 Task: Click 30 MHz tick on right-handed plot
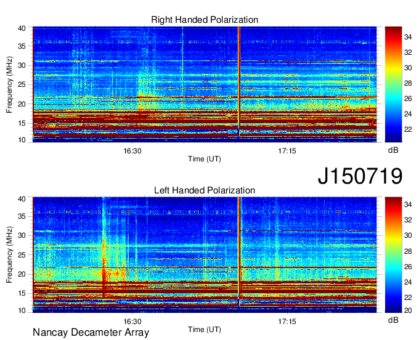(x=22, y=65)
